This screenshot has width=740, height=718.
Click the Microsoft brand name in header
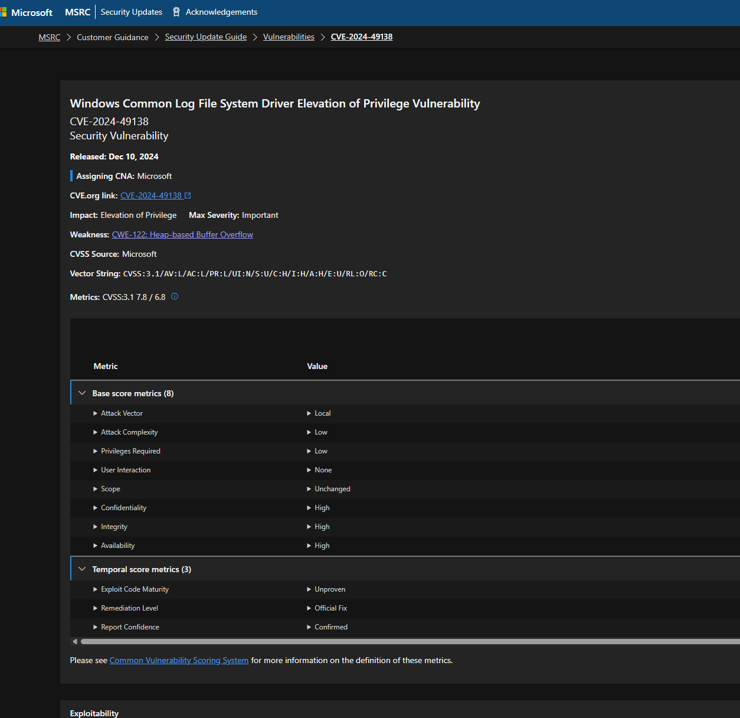click(32, 12)
